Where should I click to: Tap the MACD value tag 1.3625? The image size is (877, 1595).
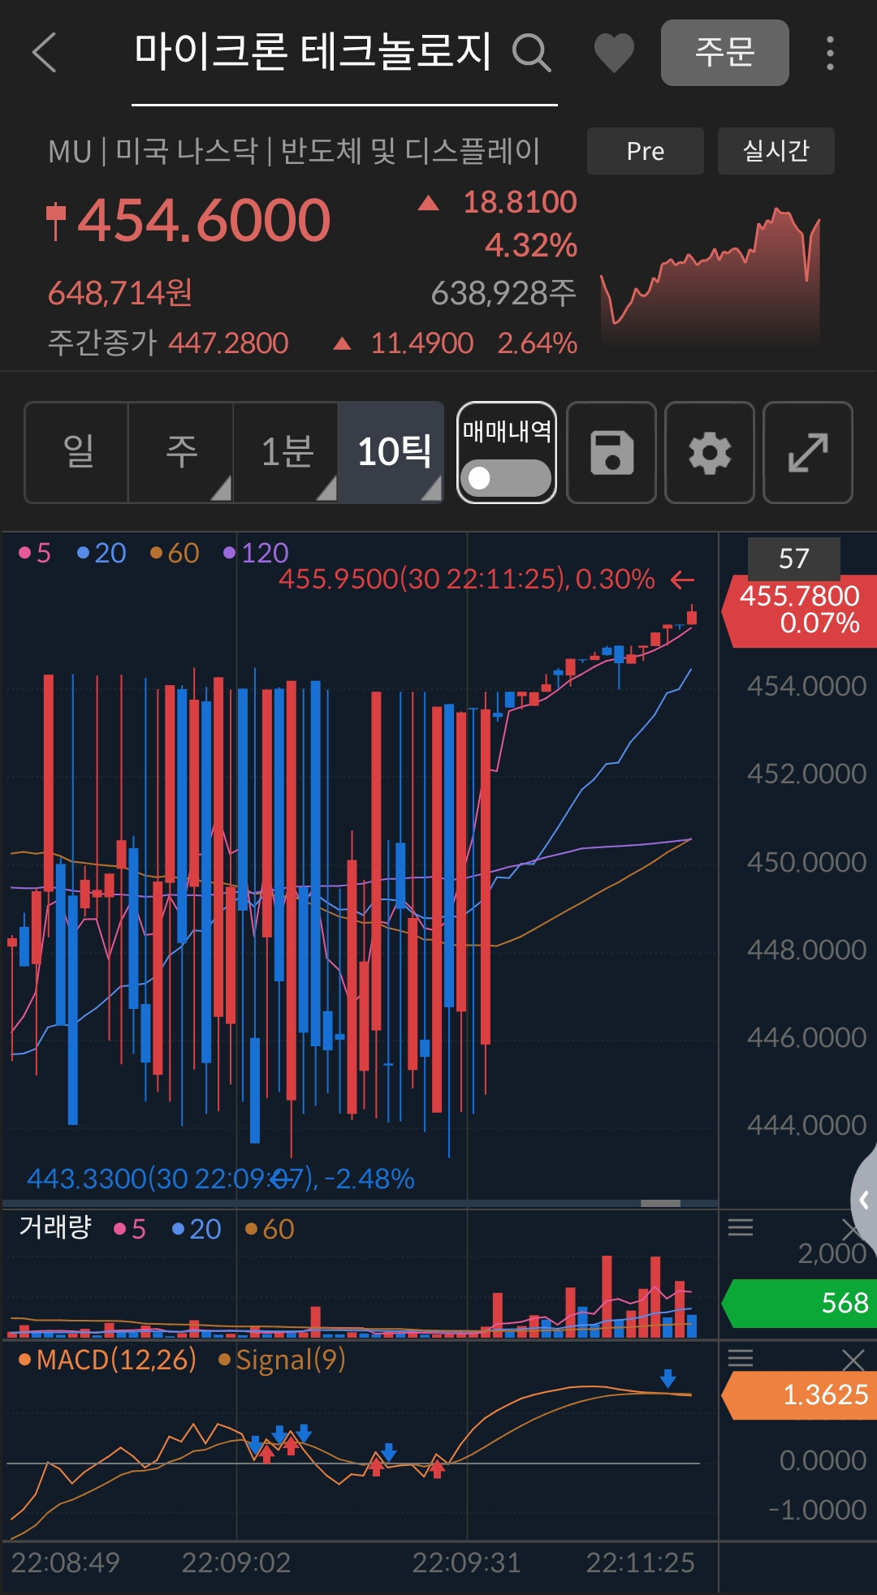pos(800,1395)
